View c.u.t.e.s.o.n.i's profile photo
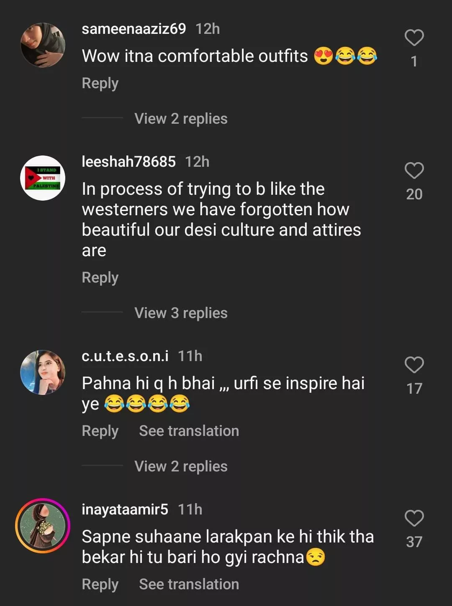The image size is (452, 606). (43, 372)
